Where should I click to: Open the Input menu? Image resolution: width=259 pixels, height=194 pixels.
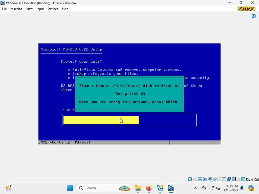pos(40,9)
